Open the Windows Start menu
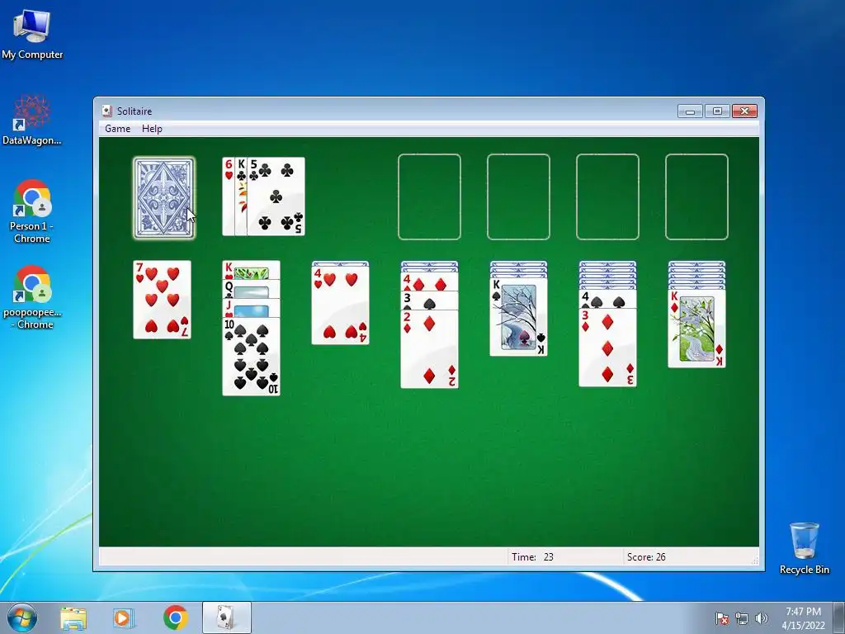 coord(22,617)
